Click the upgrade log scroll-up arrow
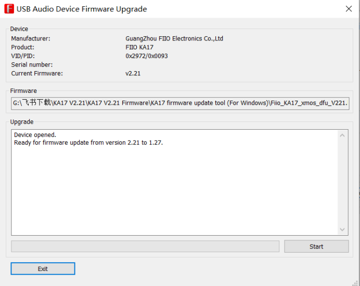This screenshot has width=360, height=286. (342, 136)
